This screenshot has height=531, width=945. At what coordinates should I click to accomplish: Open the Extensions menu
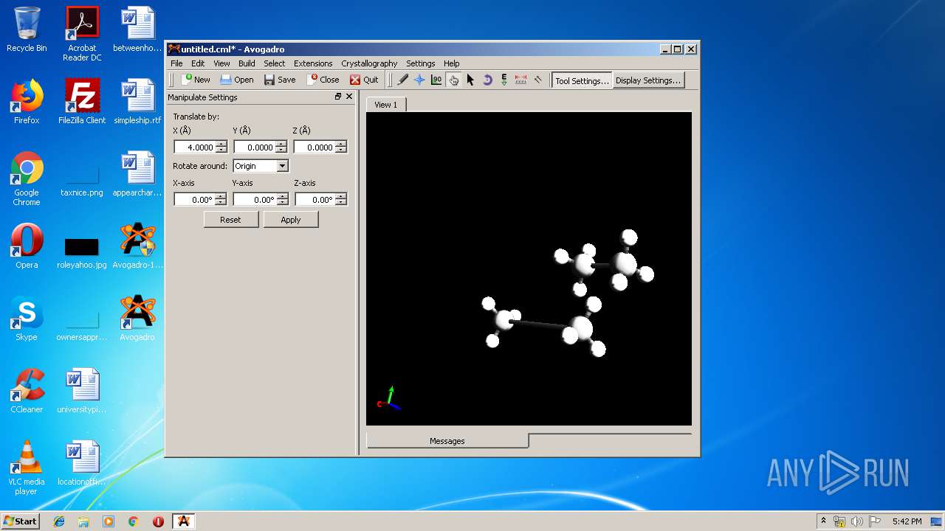pyautogui.click(x=313, y=63)
